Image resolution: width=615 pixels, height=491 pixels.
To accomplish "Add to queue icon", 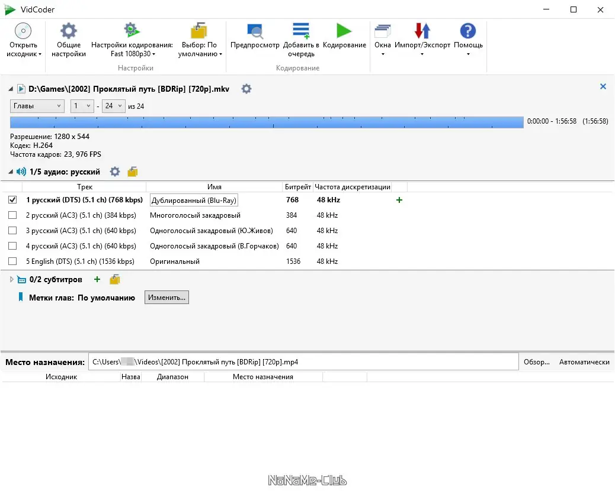I will 301,31.
